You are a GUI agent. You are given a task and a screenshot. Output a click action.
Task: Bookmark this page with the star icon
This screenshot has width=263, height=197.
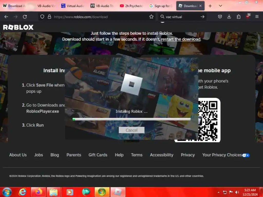[151, 17]
